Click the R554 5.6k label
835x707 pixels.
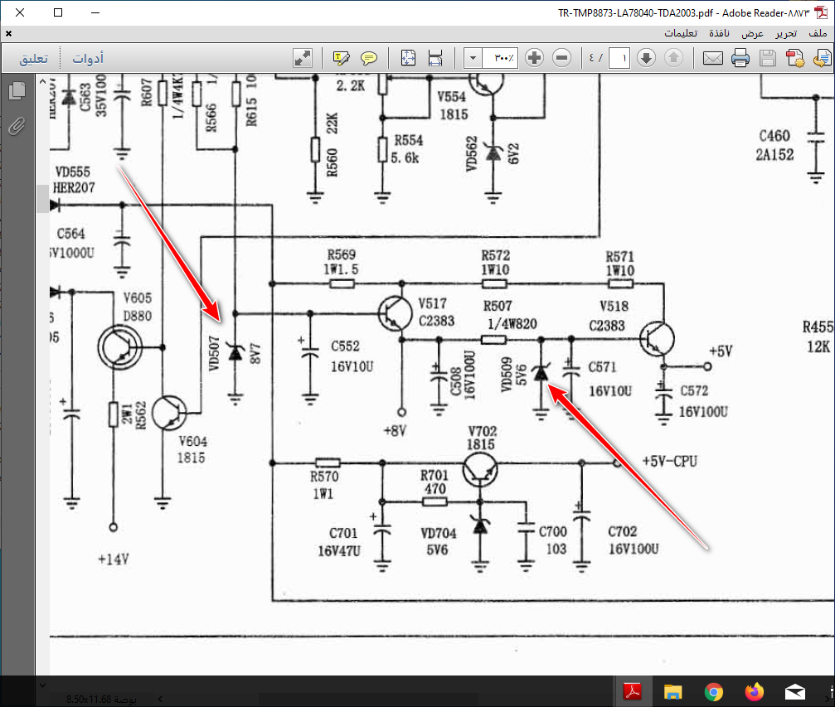407,149
